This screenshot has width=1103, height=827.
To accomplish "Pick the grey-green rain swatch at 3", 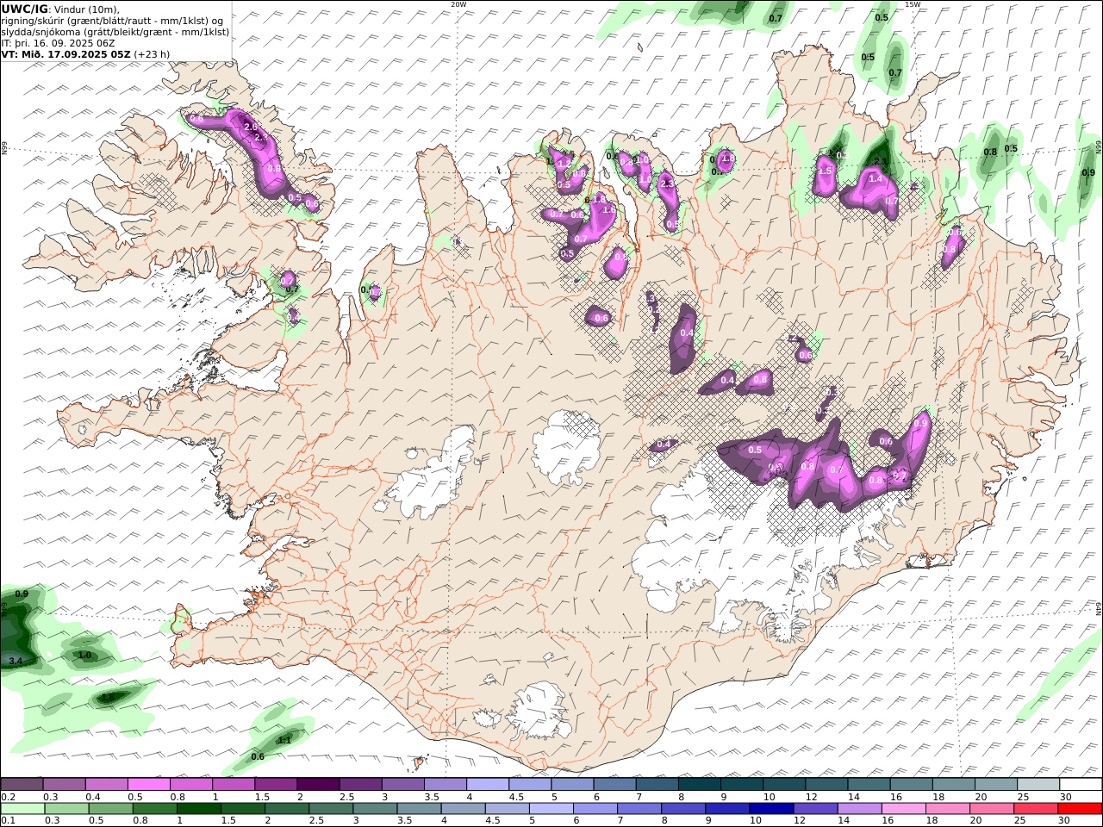I will [375, 808].
